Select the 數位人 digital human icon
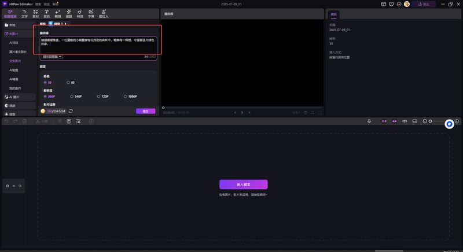 click(x=103, y=13)
